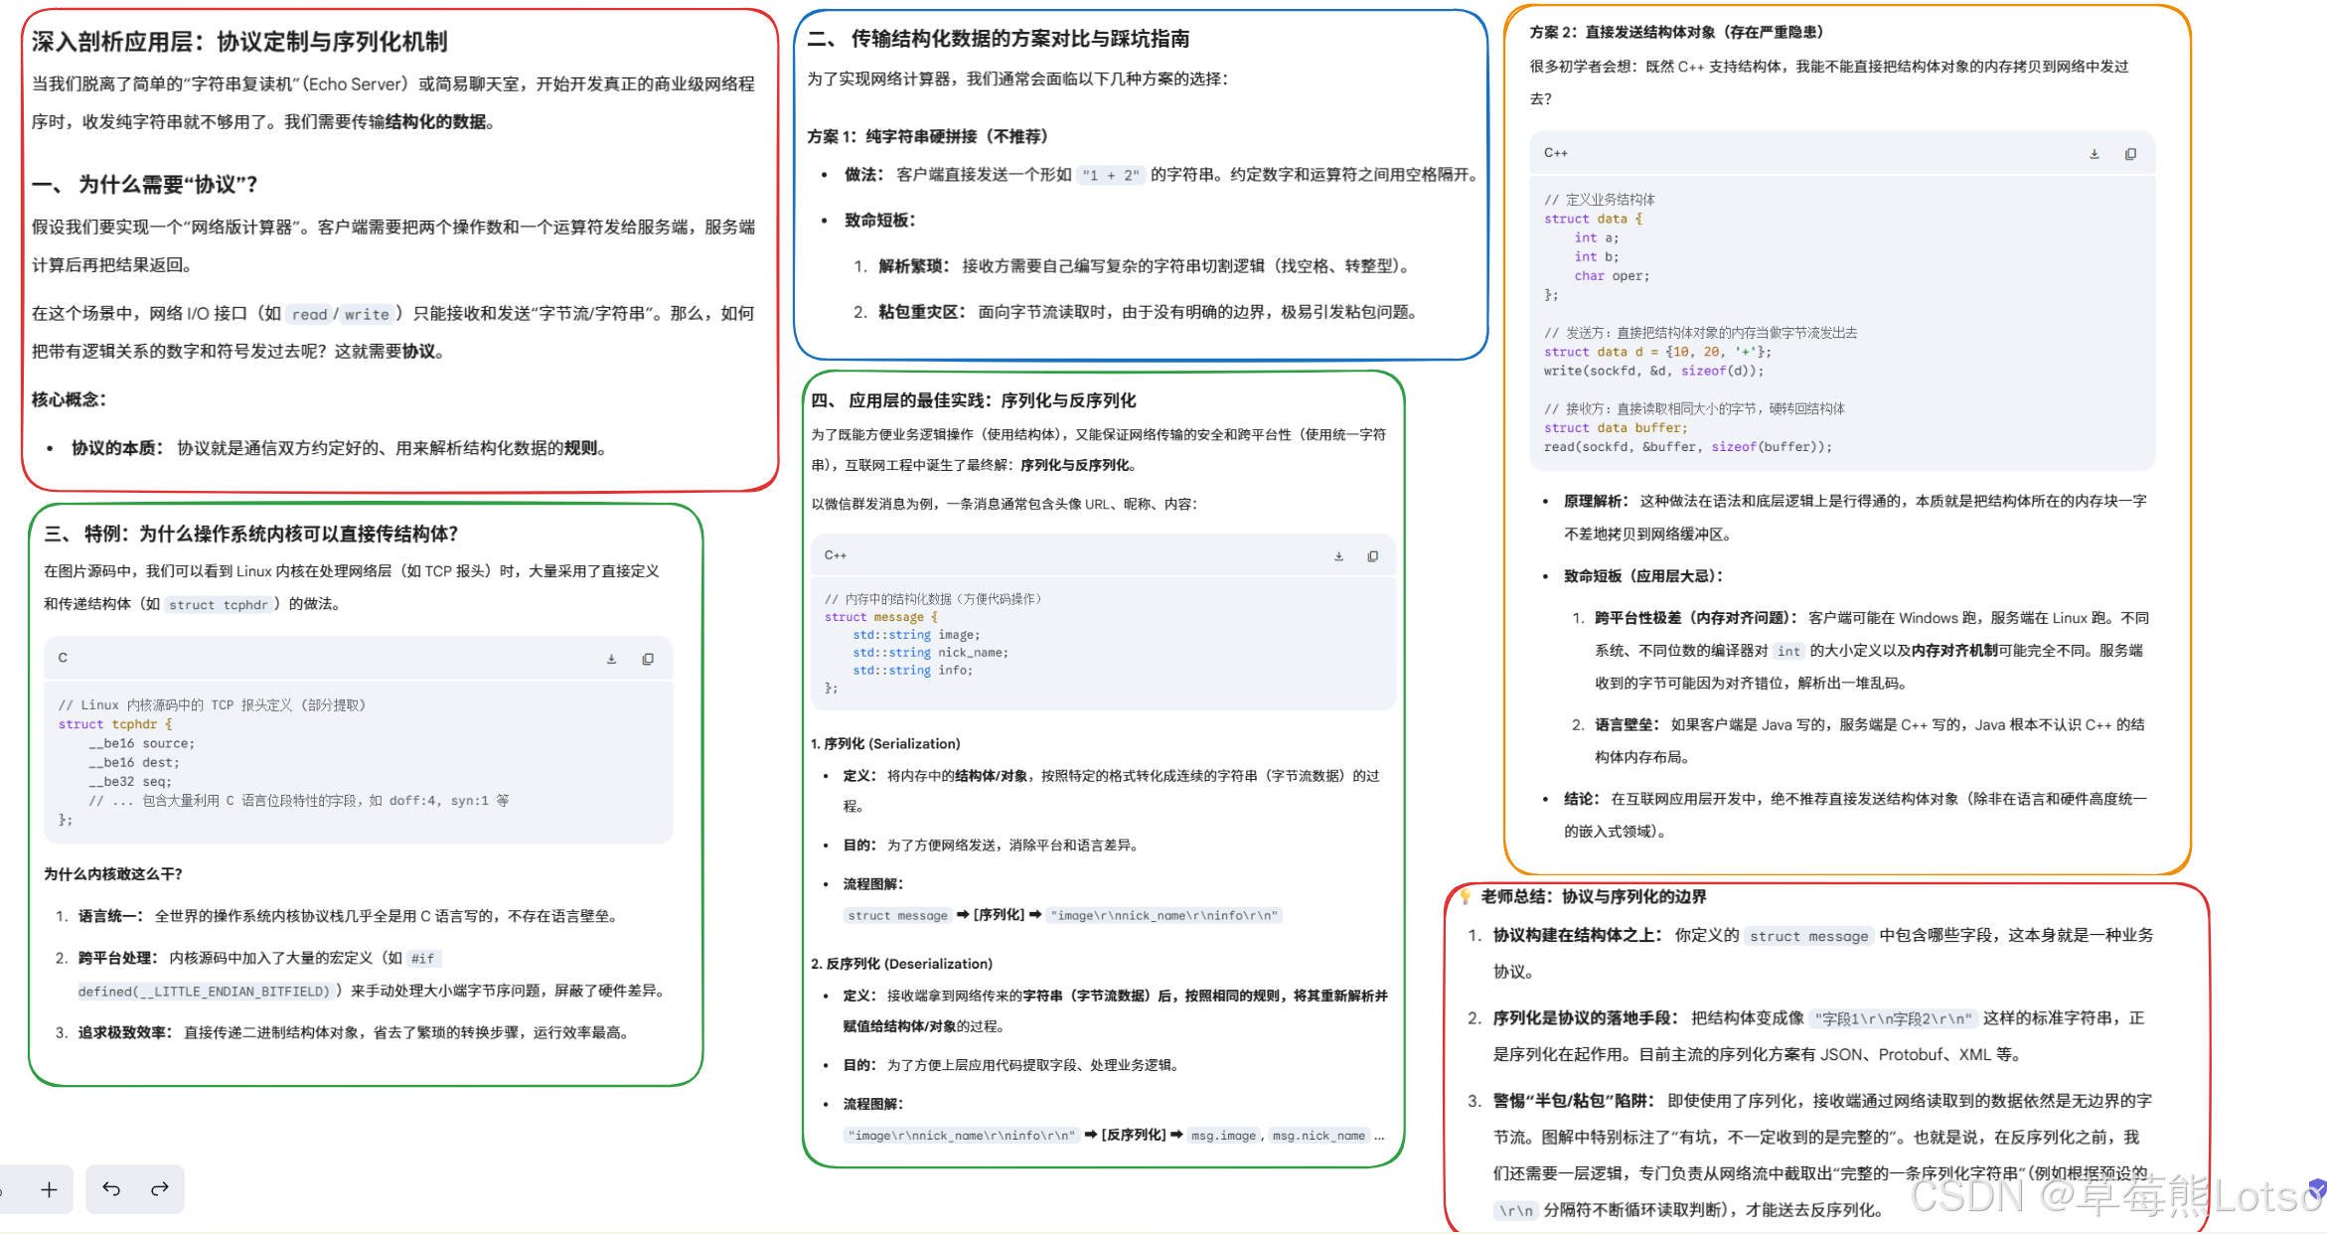This screenshot has width=2327, height=1234.
Task: Select the bullet term 结论：
Action: click(1582, 799)
